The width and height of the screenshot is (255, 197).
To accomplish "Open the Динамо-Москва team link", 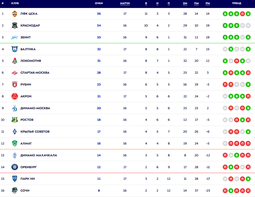I will click(35, 108).
